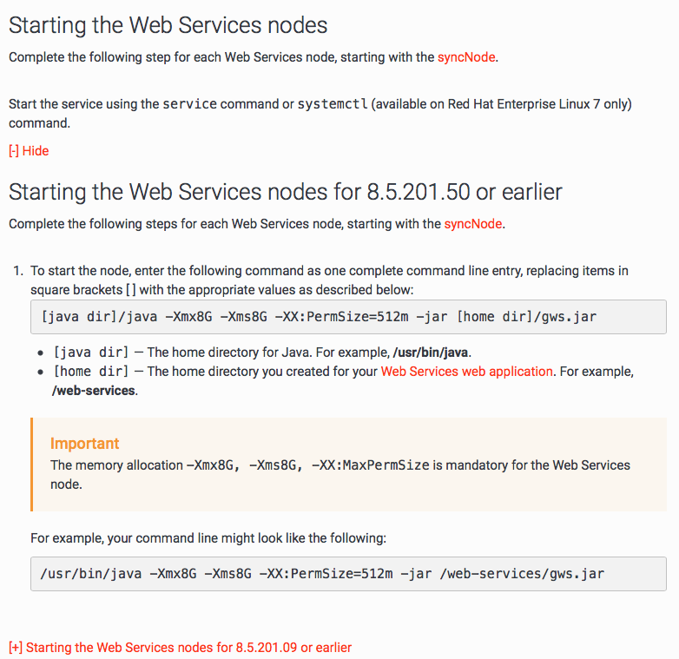This screenshot has height=659, width=679.
Task: Collapse the section with the [-] Hide toggle
Action: tap(29, 151)
